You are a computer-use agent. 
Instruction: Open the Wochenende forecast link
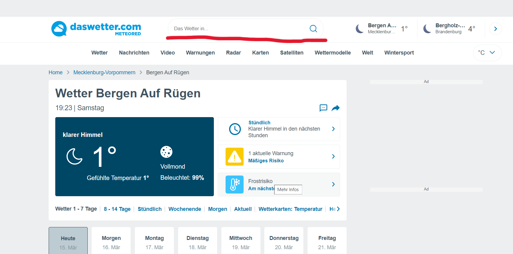click(185, 209)
